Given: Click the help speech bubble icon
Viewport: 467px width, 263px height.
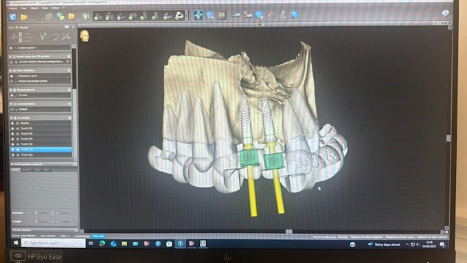Looking at the screenshot, I should tap(445, 13).
